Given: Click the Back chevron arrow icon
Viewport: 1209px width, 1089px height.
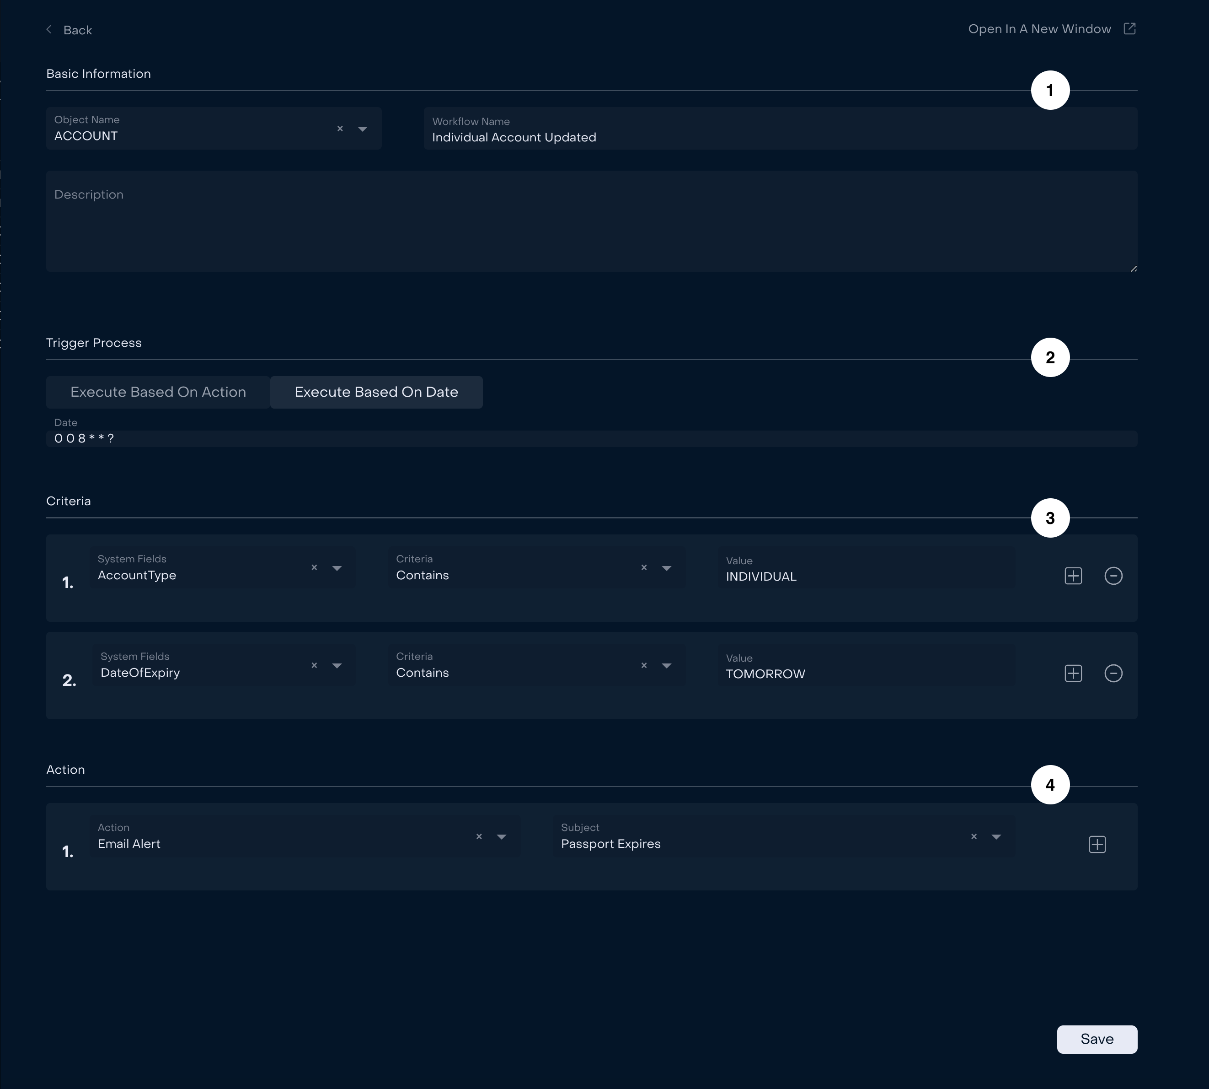Looking at the screenshot, I should point(49,29).
